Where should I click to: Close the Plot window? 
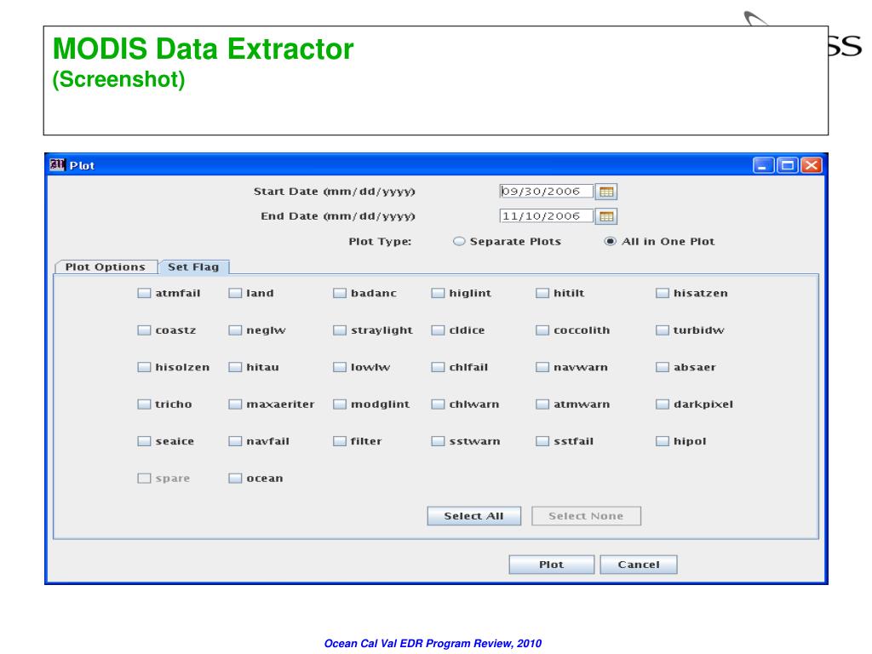pyautogui.click(x=812, y=165)
